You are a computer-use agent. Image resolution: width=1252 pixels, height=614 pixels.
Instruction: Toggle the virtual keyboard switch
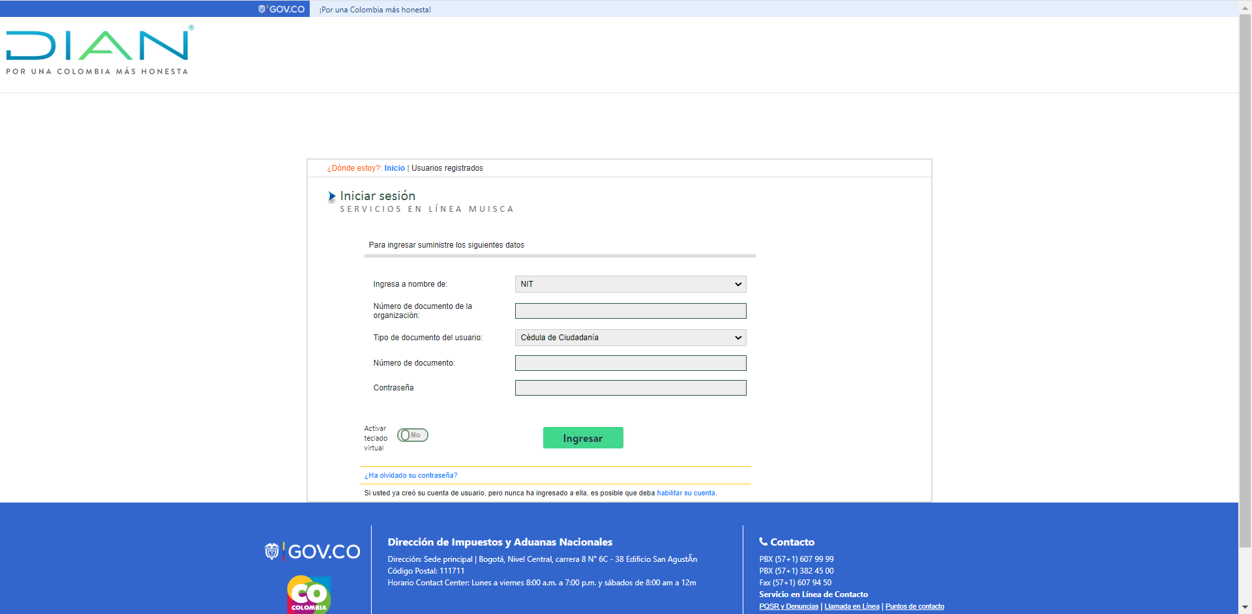pyautogui.click(x=412, y=435)
